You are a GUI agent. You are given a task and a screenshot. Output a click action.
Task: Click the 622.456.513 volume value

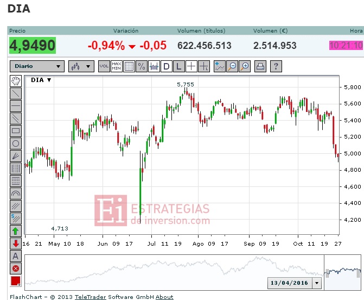coord(205,46)
